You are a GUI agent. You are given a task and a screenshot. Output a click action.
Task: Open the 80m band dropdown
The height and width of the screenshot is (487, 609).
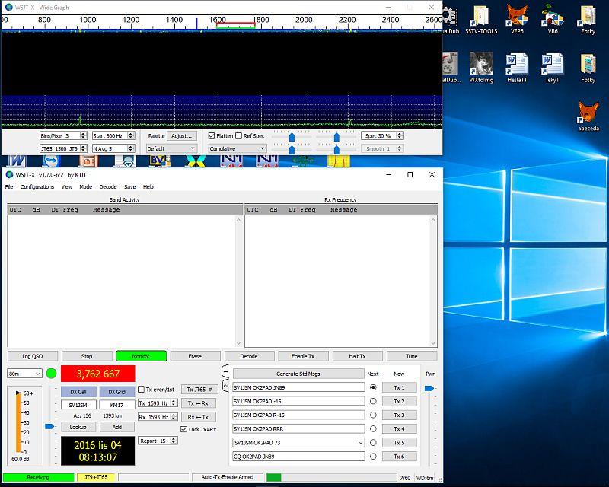tap(24, 374)
